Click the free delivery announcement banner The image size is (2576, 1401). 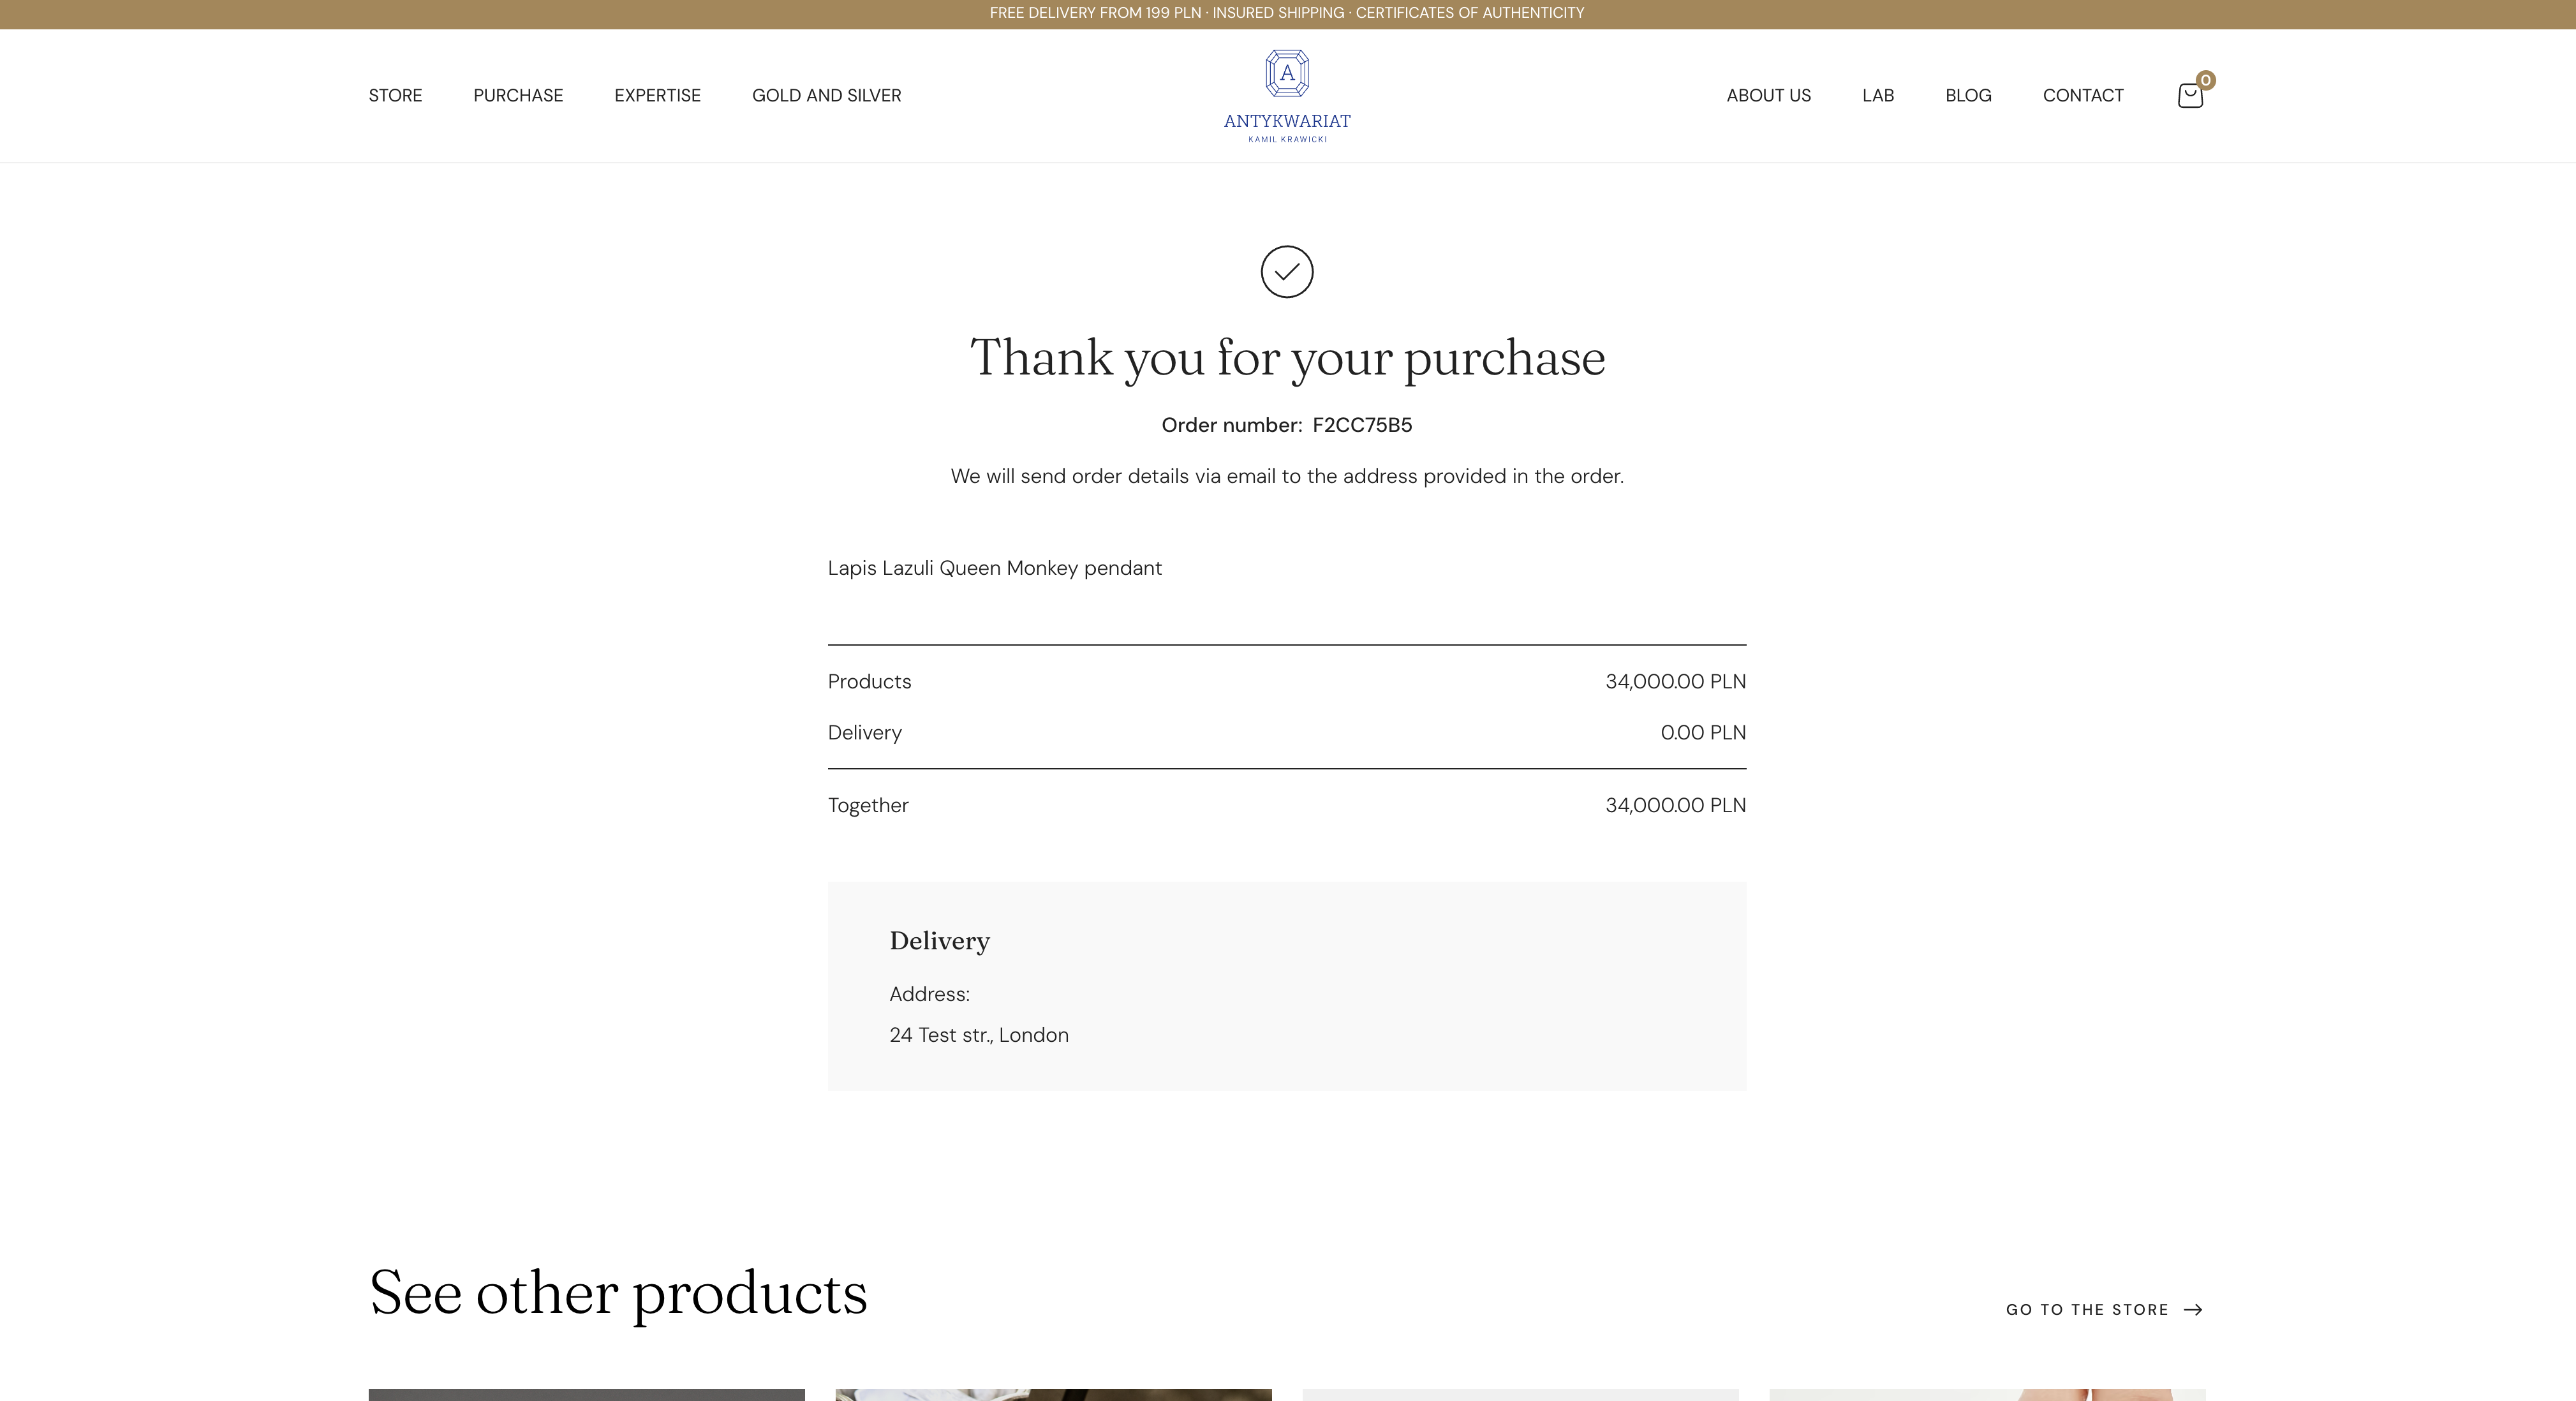(x=1287, y=13)
